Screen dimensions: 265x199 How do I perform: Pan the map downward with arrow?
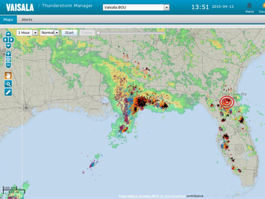(x=8, y=46)
